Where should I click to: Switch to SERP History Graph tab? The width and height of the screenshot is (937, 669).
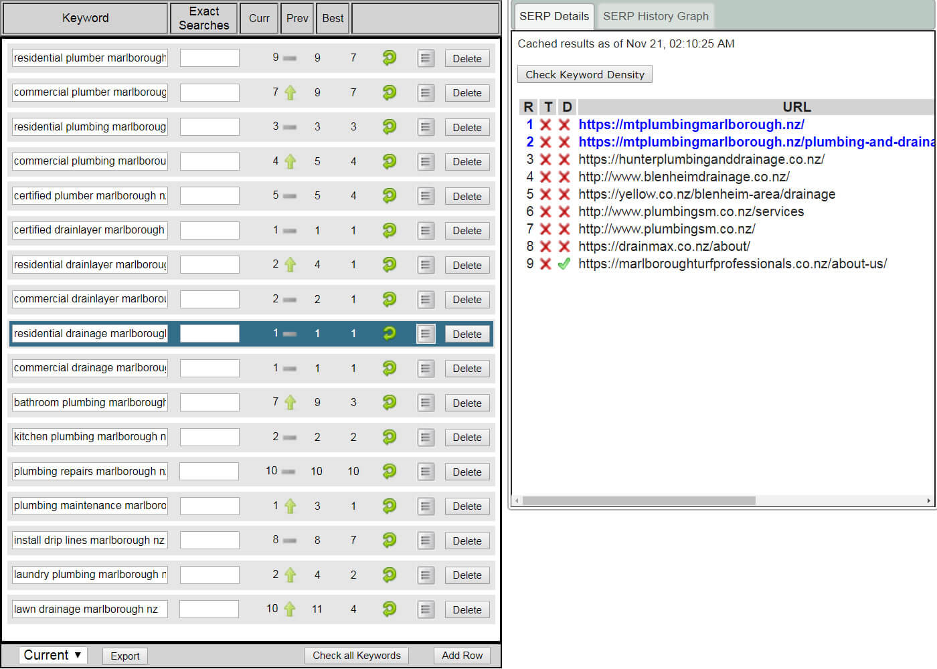655,16
